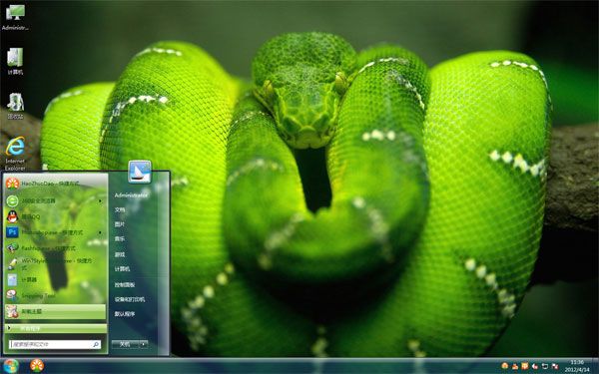The width and height of the screenshot is (599, 374).
Task: Open the 计算机 desktop icon
Action: (15, 61)
